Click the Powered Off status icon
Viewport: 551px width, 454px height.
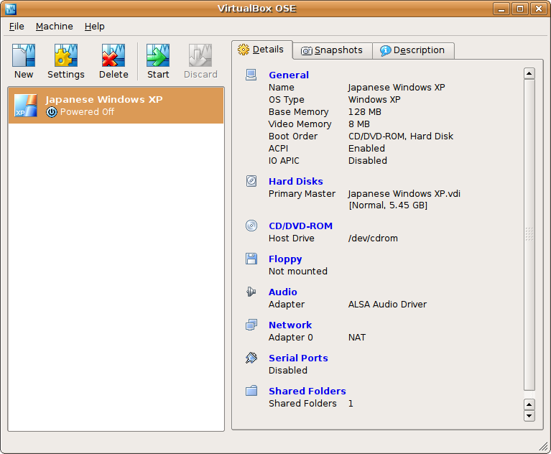[52, 112]
